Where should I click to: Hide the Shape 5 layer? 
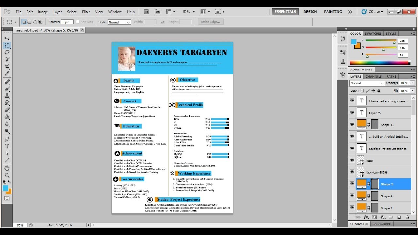coord(352,183)
